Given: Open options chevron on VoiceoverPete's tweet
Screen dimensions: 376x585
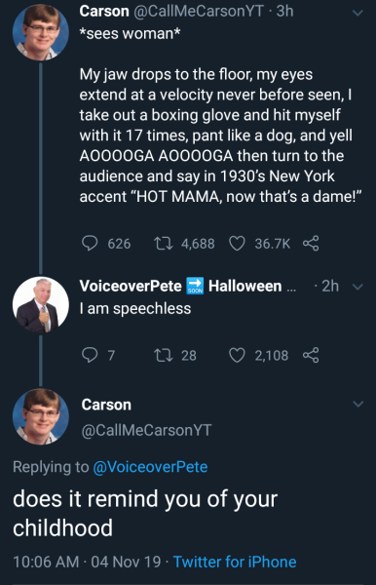Looking at the screenshot, I should [357, 287].
